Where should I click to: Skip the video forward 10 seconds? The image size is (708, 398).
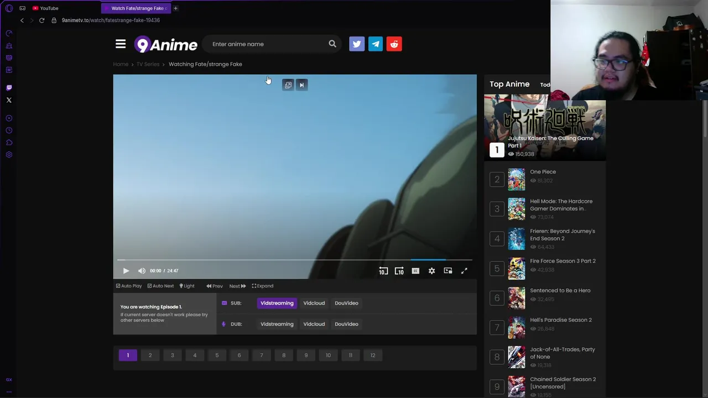click(x=399, y=271)
